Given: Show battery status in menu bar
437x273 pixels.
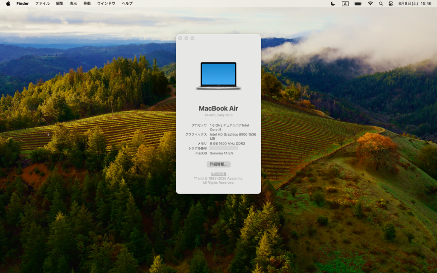Looking at the screenshot, I should click(x=358, y=3).
